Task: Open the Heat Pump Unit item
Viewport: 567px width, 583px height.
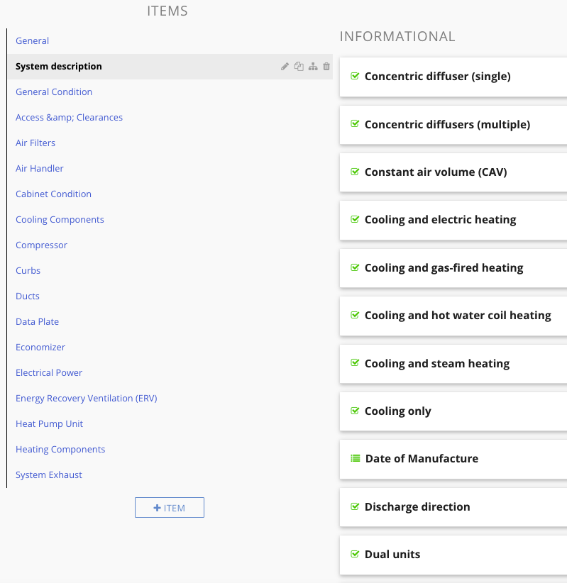Action: [x=49, y=424]
